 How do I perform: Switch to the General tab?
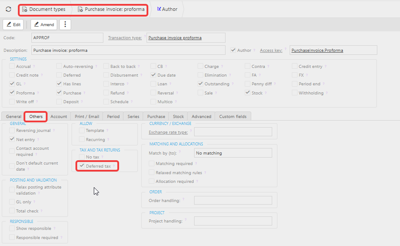click(14, 116)
